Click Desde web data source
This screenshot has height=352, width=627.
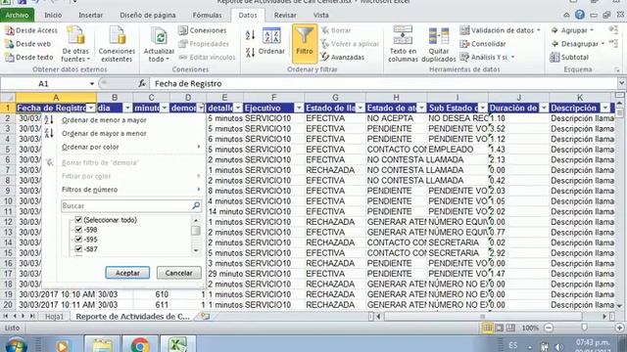27,44
